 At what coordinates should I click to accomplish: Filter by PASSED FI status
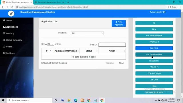tap(154, 61)
